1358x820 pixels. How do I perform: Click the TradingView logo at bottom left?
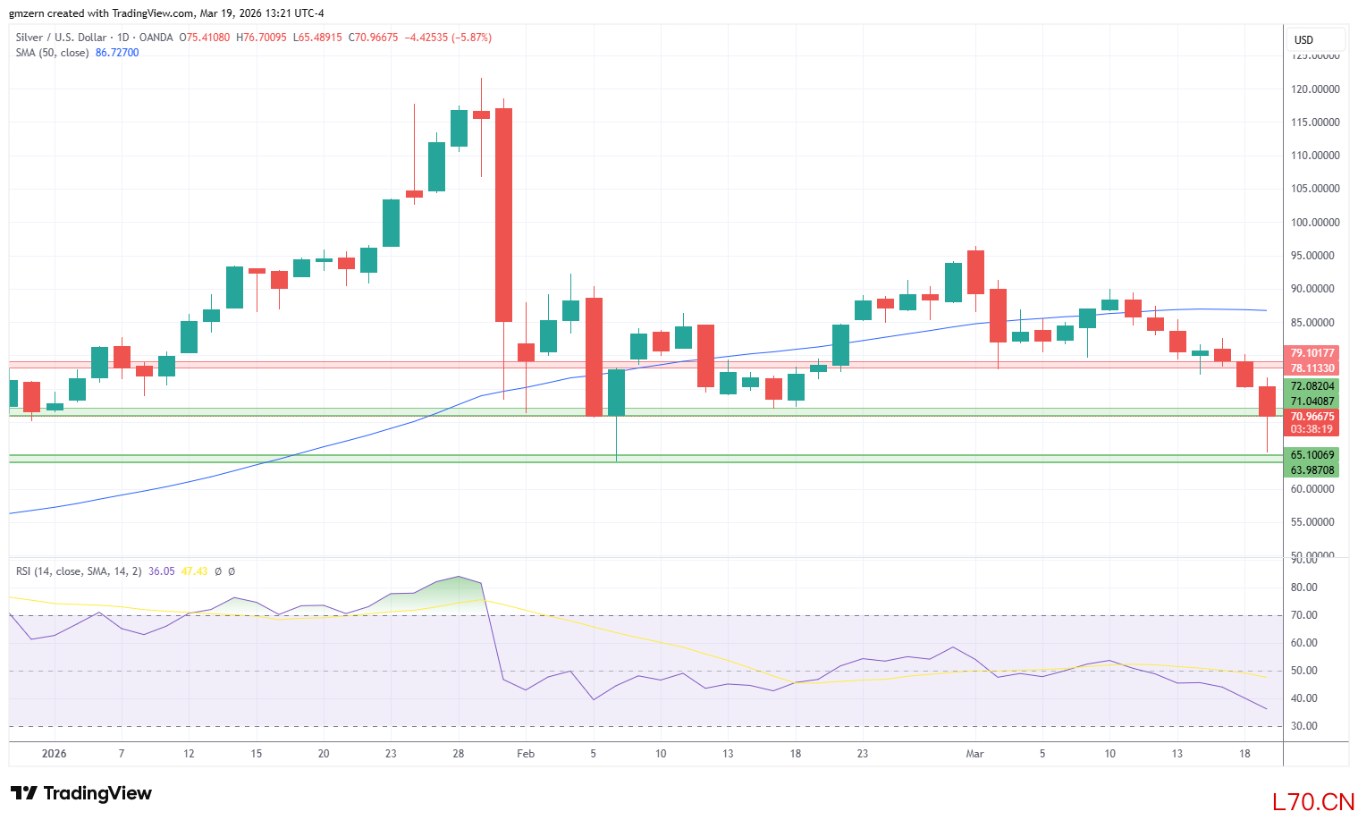pos(81,793)
